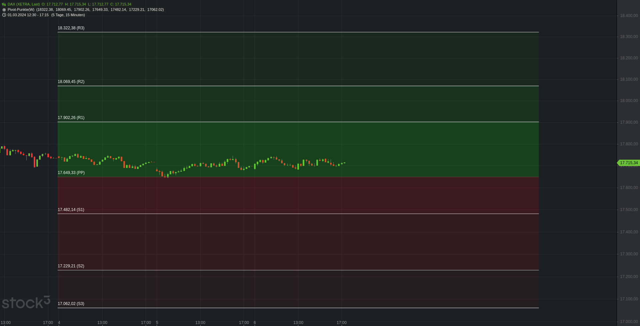Click the green current price tag 17.715,34

(629, 163)
